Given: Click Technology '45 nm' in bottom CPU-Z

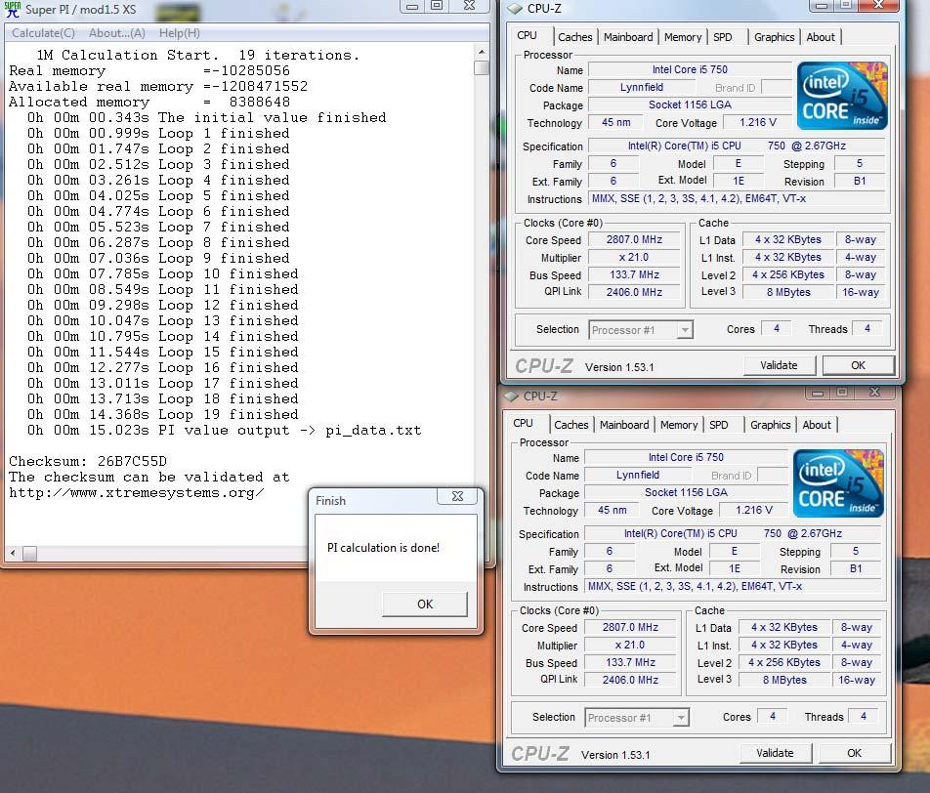Looking at the screenshot, I should click(613, 510).
